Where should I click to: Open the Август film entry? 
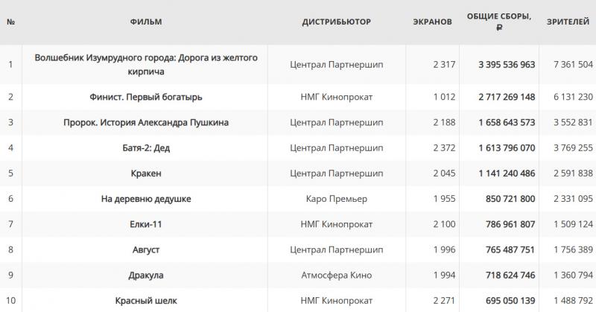coord(146,249)
